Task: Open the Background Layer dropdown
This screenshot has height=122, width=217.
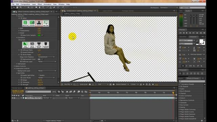Action: coord(47,71)
